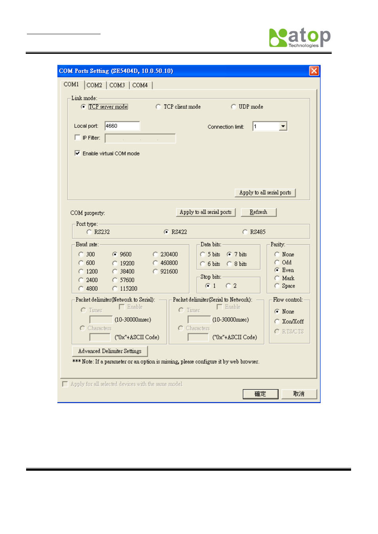
Task: Click the Refresh button
Action: coord(258,212)
